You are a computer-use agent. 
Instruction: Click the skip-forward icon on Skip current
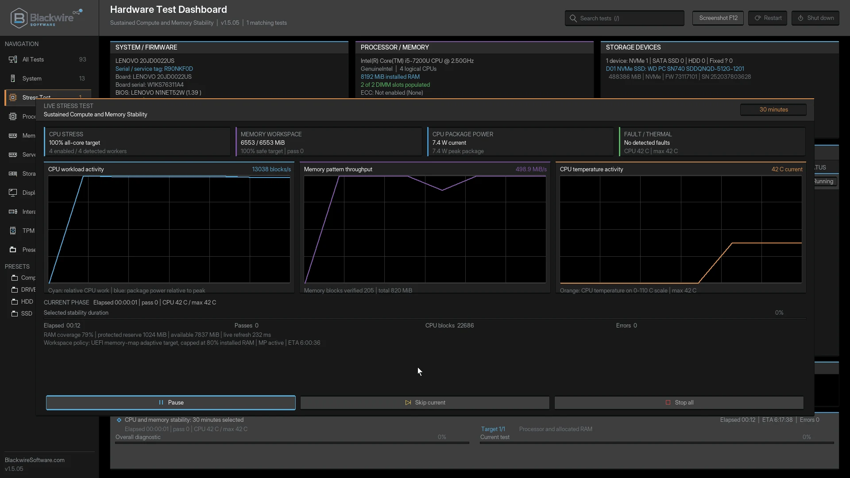[x=408, y=402]
